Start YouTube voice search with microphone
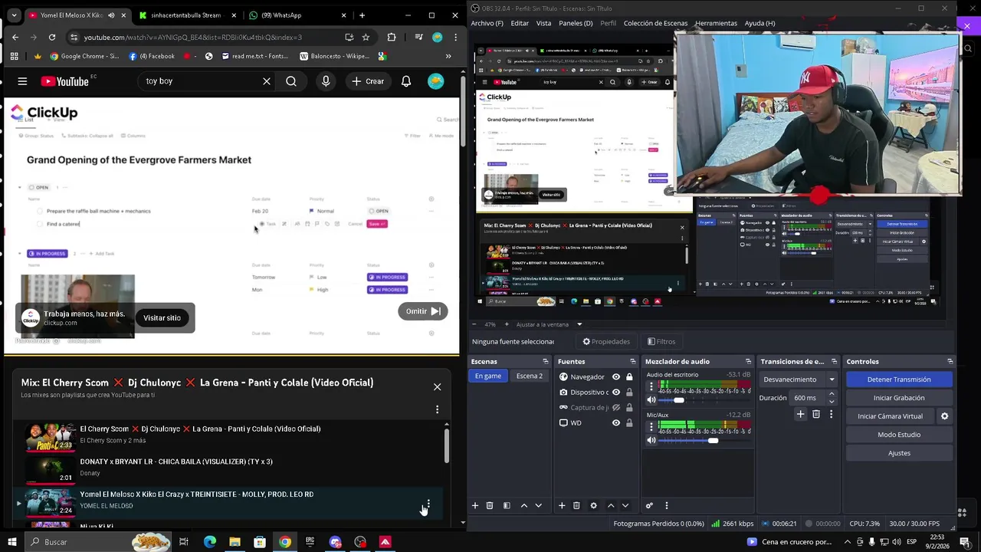 tap(326, 81)
